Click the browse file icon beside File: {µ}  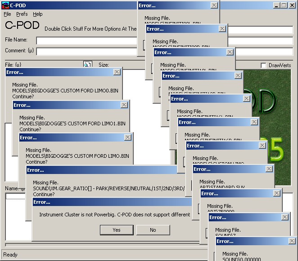(88, 65)
